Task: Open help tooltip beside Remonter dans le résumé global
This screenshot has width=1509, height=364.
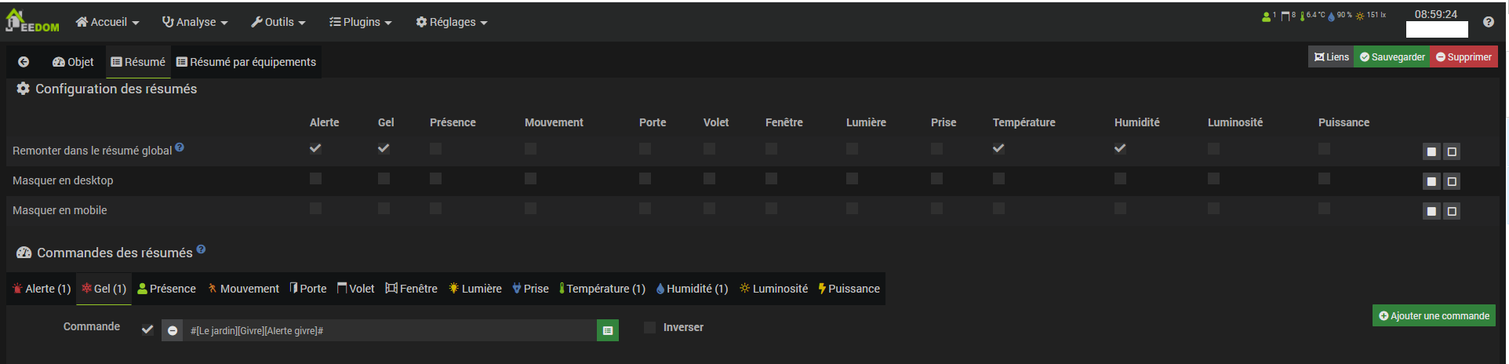Action: 180,147
